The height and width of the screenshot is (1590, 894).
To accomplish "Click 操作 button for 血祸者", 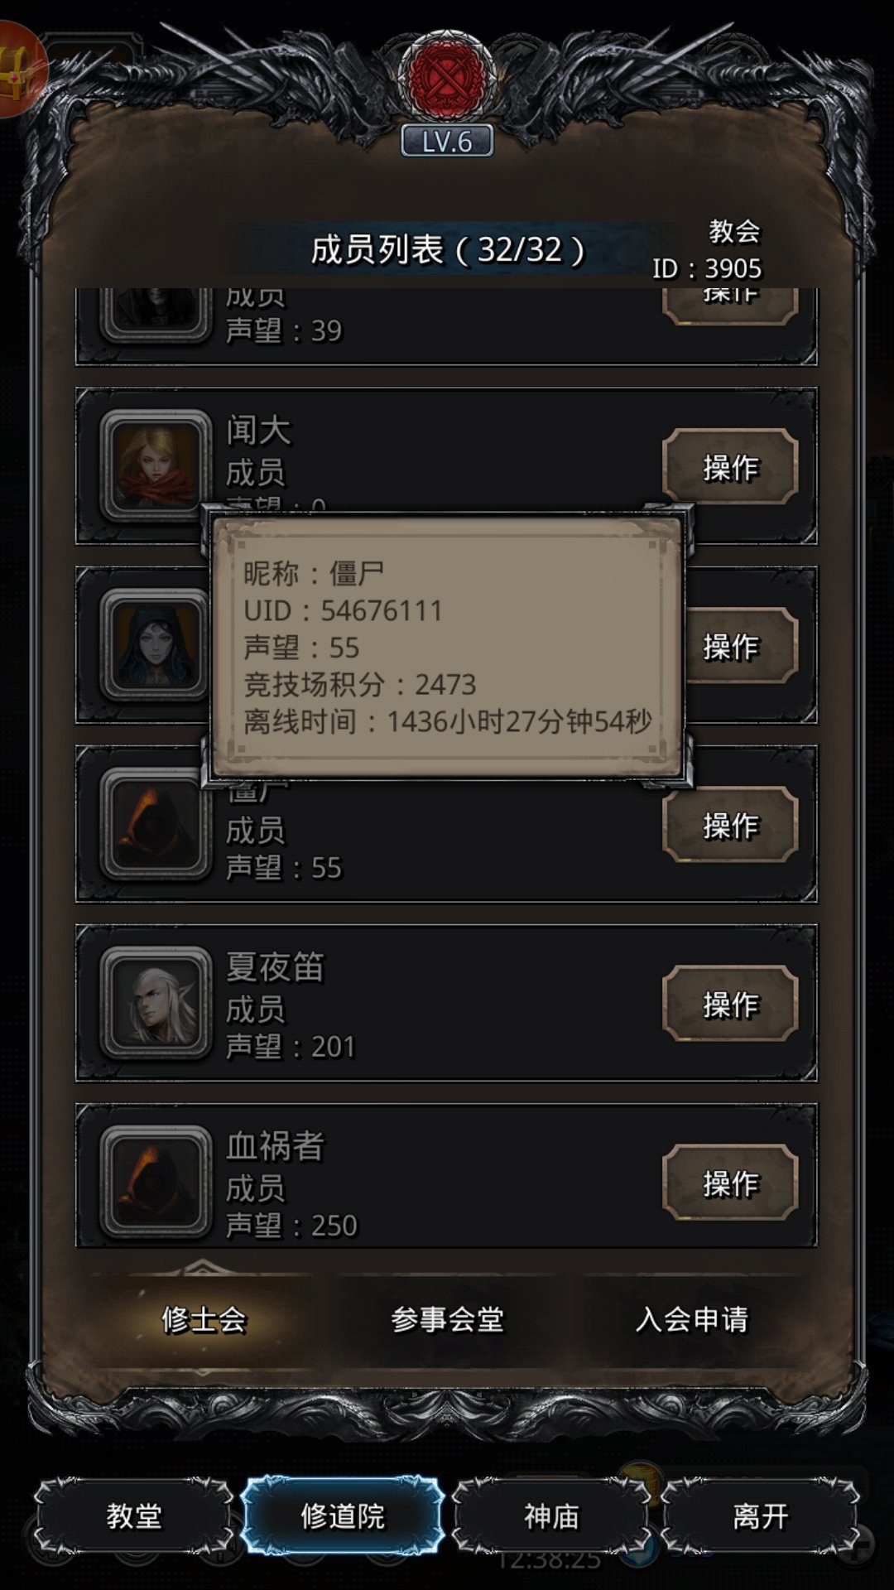I will 730,1183.
